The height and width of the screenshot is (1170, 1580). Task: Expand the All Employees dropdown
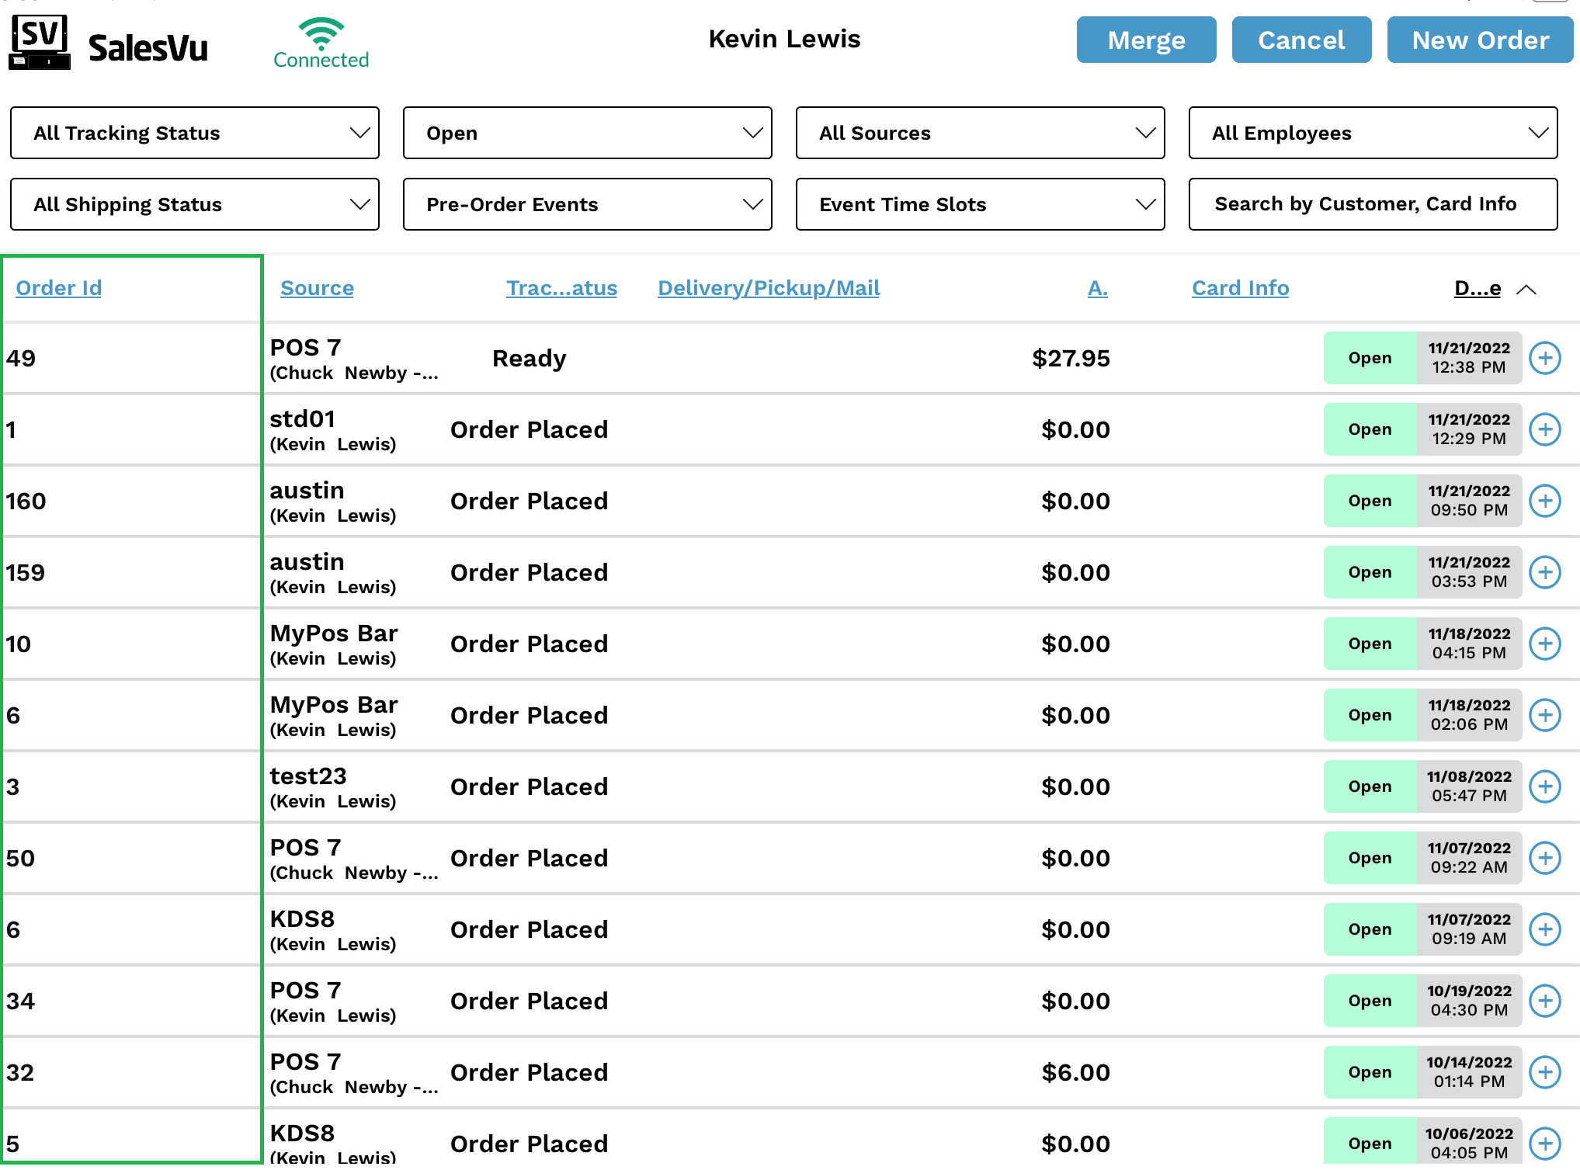point(1372,133)
